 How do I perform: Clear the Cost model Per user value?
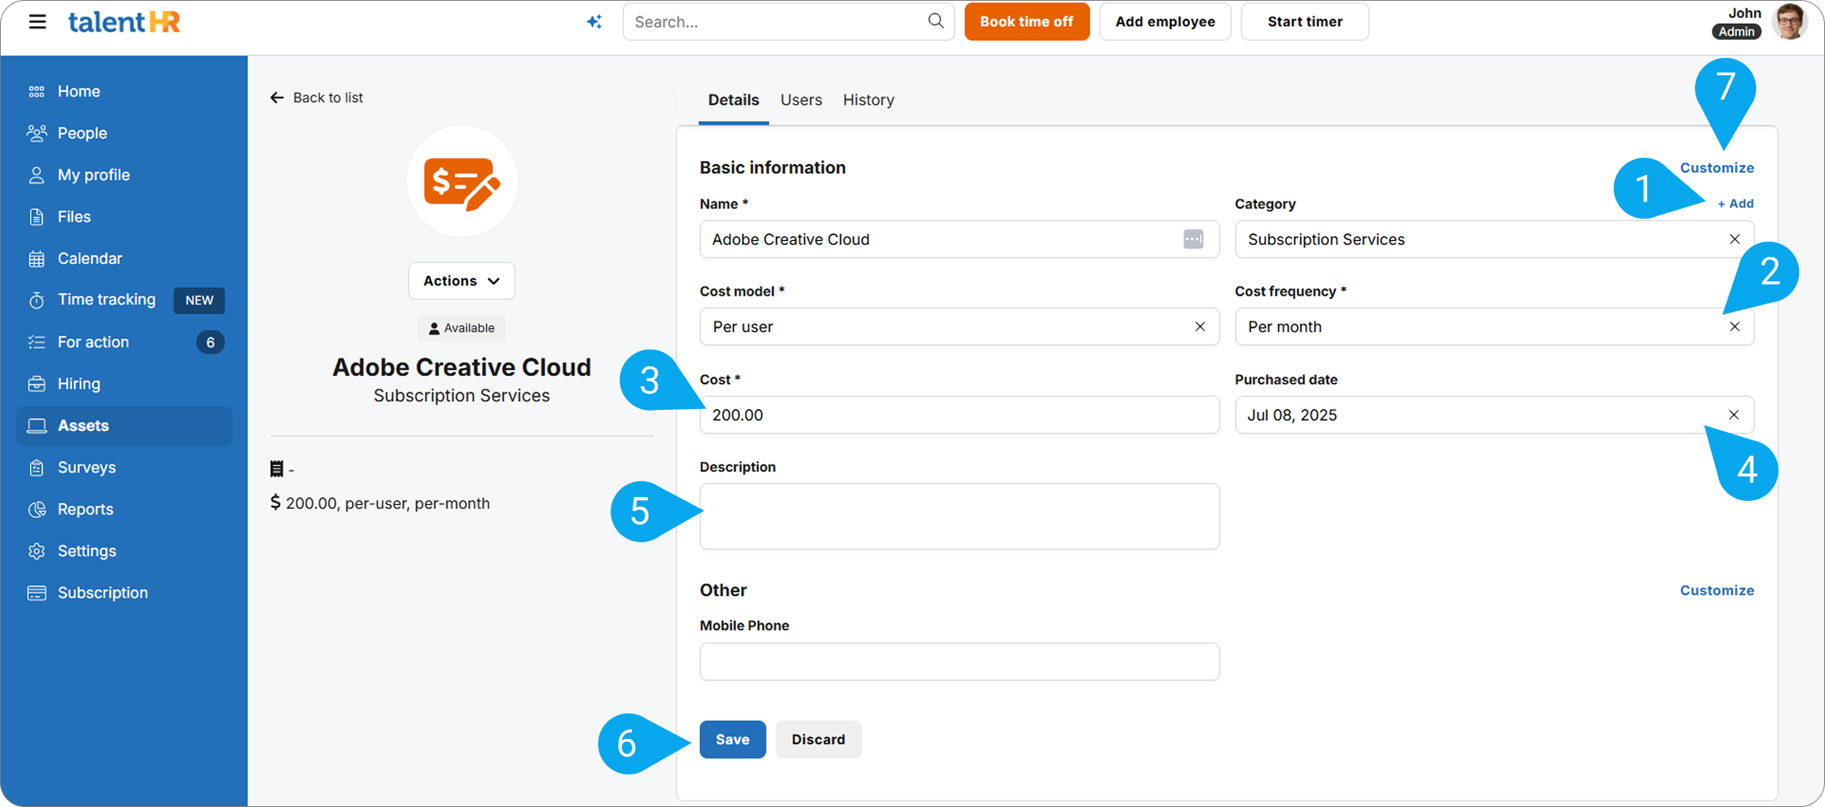[x=1200, y=327]
